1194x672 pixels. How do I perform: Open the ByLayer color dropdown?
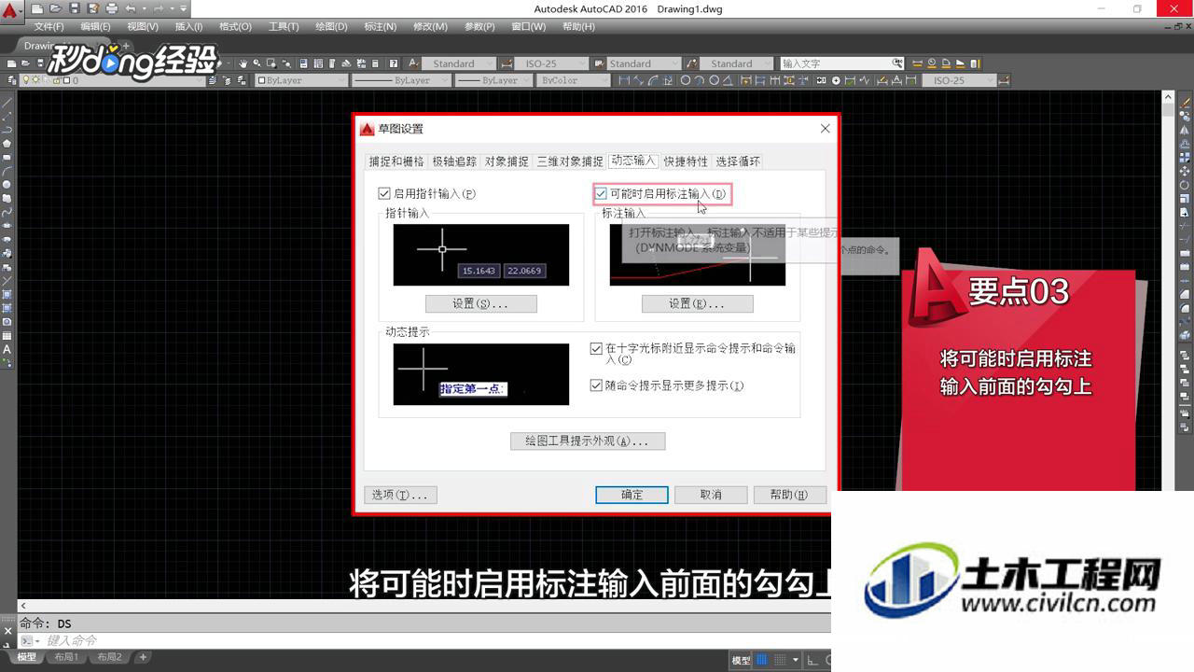click(301, 80)
